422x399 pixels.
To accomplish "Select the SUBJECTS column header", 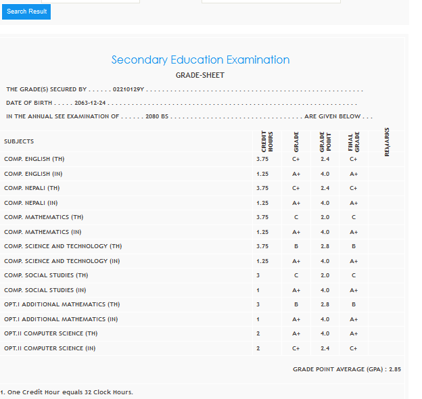I will [x=19, y=141].
